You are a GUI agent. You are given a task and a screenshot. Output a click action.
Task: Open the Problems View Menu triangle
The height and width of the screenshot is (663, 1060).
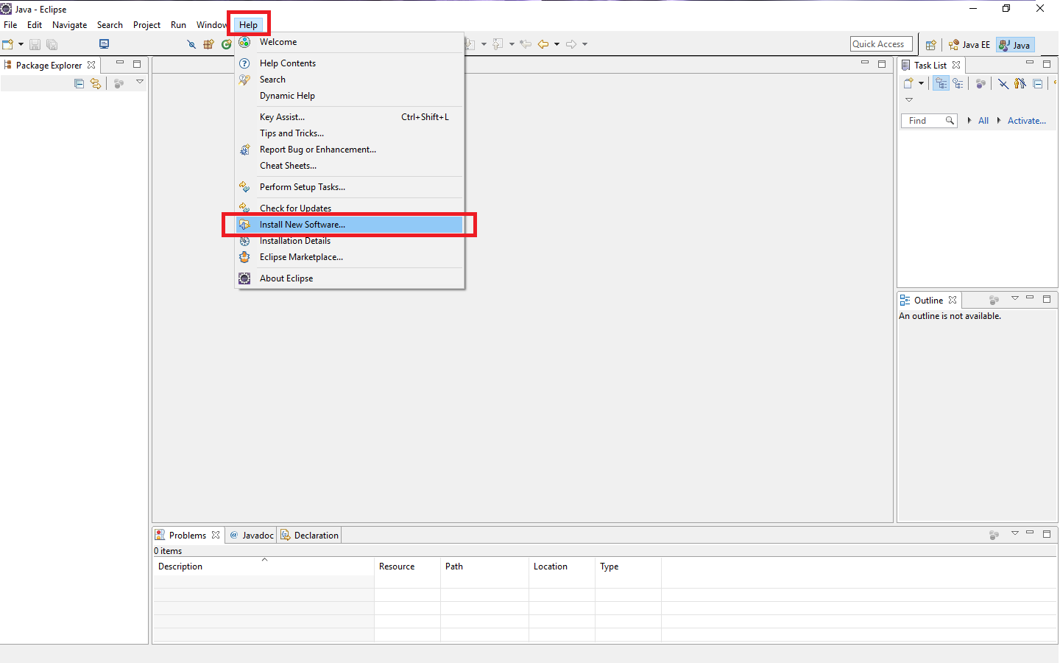coord(1015,533)
